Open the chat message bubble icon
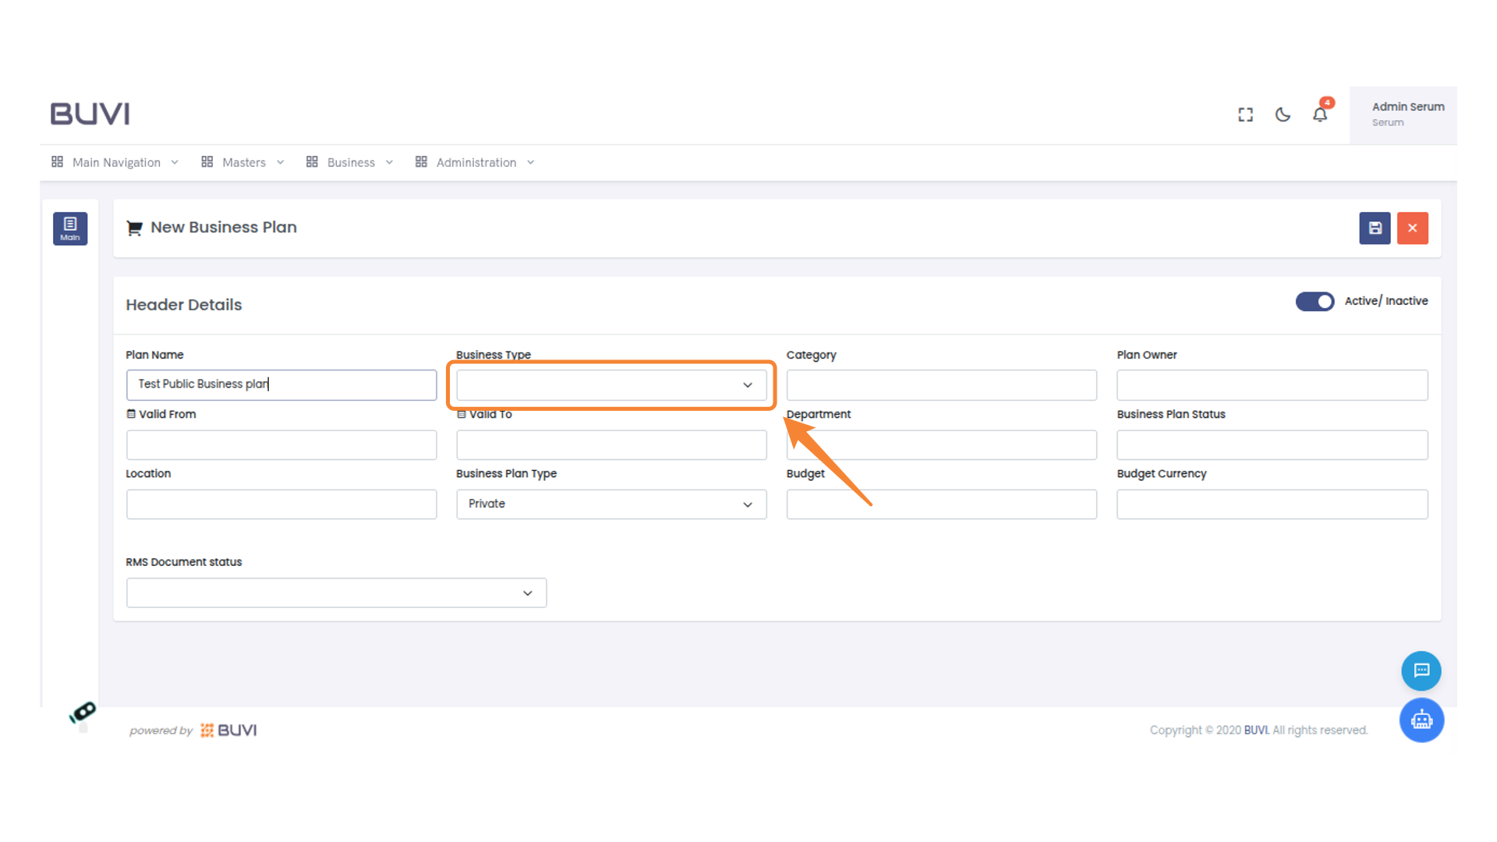Image resolution: width=1497 pixels, height=842 pixels. tap(1421, 670)
